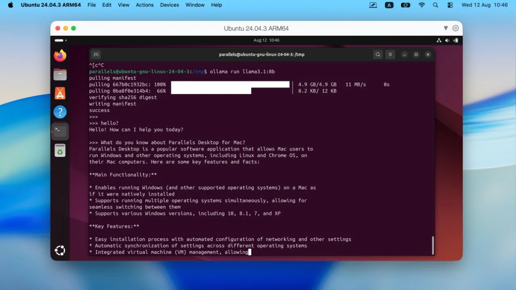Open Ubuntu volume indicator in top bar
516x290 pixels.
point(447,40)
